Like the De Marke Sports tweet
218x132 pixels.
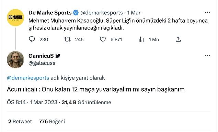(103, 39)
